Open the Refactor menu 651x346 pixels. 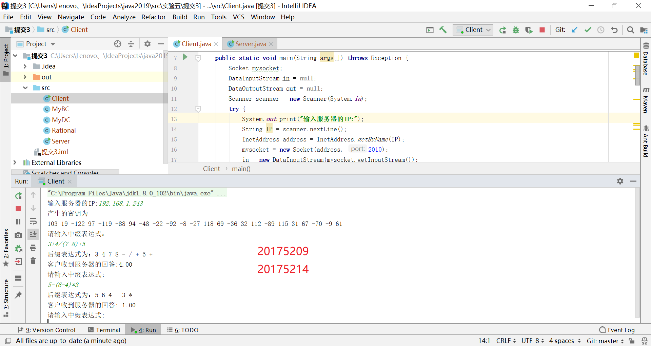(x=153, y=17)
